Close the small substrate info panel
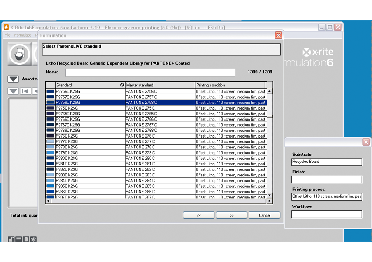 tap(366, 142)
